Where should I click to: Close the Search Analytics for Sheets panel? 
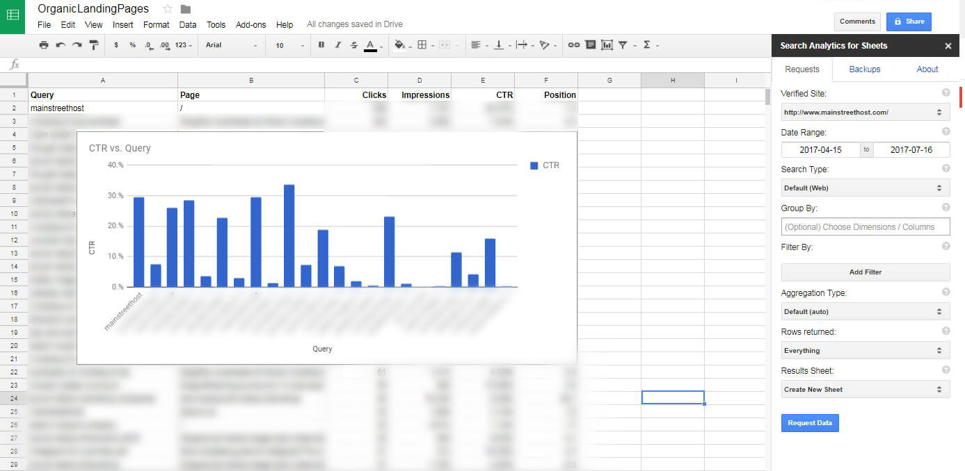(948, 46)
